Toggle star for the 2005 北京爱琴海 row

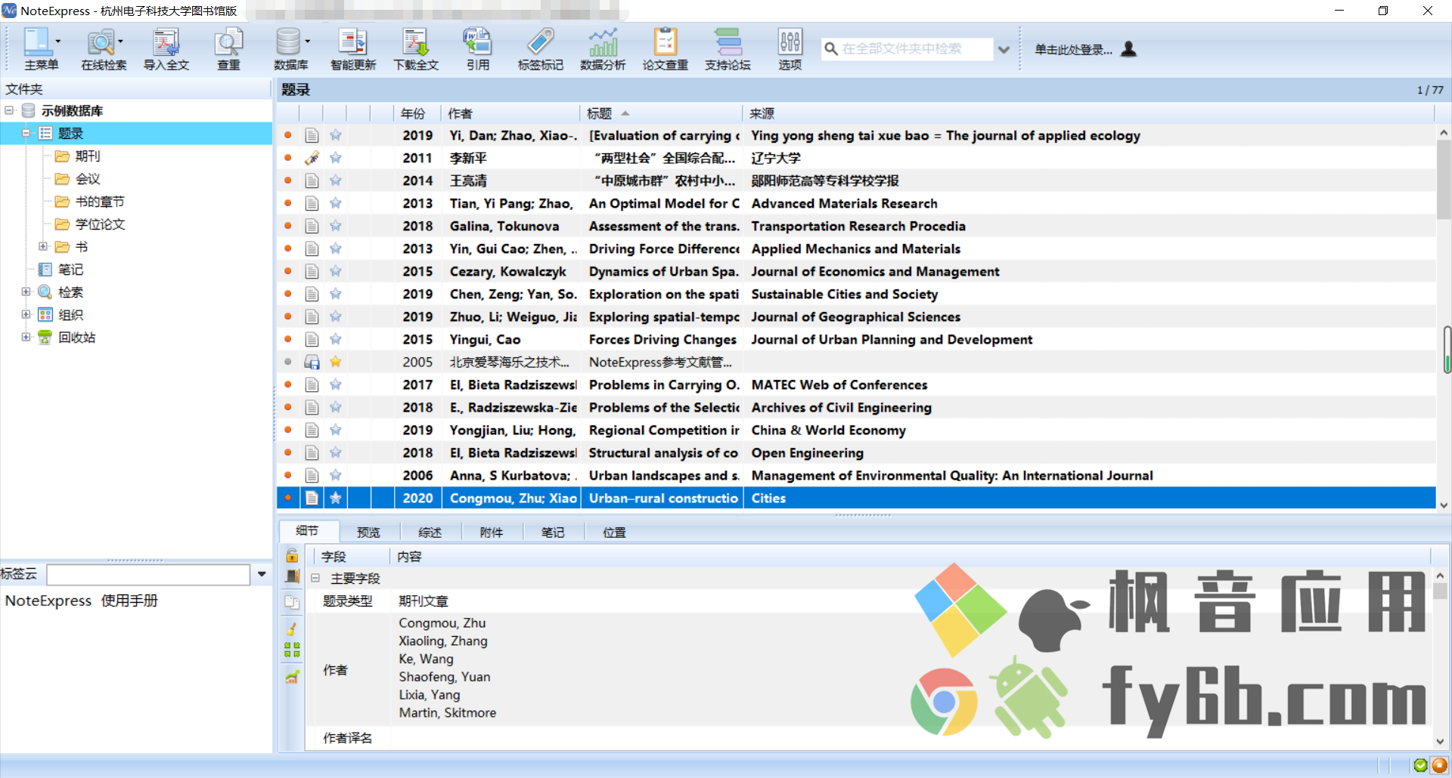point(336,362)
